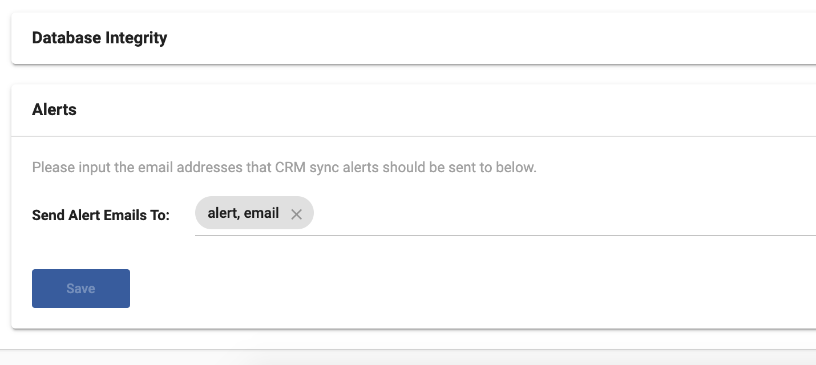Image resolution: width=816 pixels, height=365 pixels.
Task: Click the Database Integrity heading text
Action: coord(99,38)
